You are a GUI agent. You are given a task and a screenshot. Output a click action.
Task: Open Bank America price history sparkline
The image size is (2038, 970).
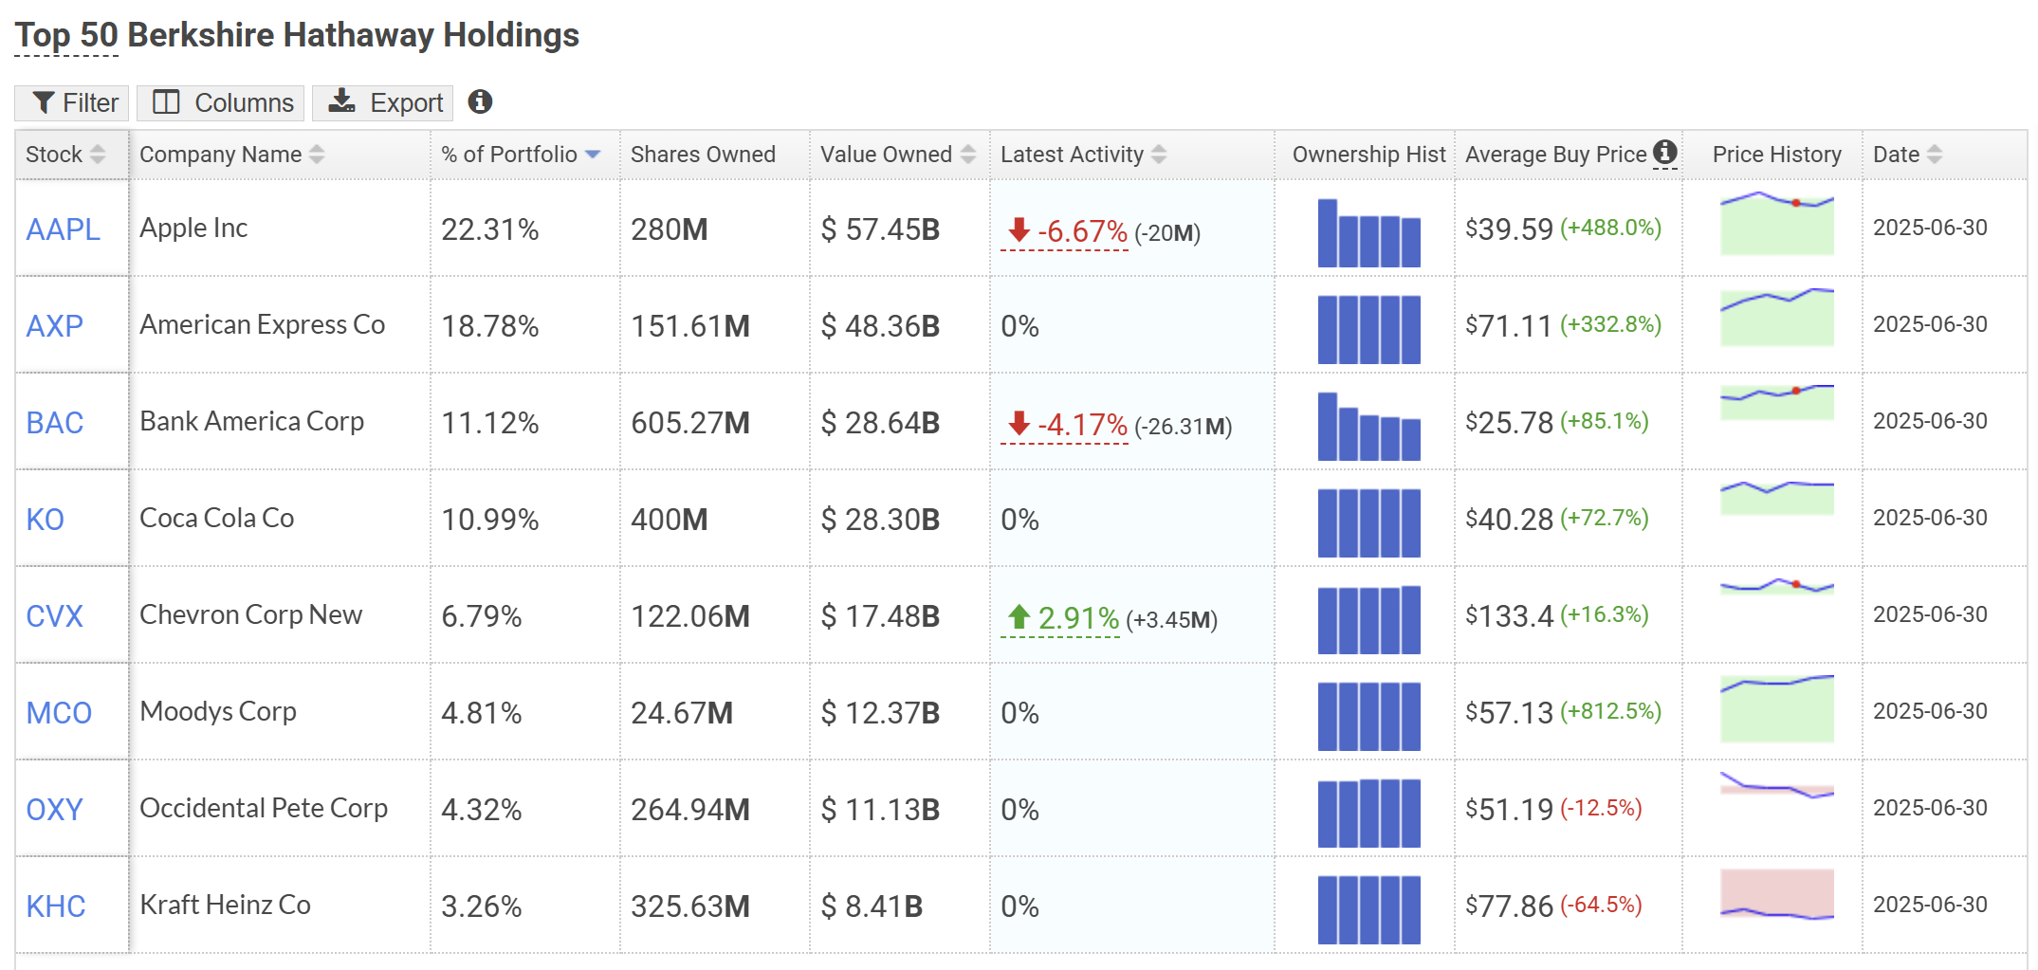1777,402
